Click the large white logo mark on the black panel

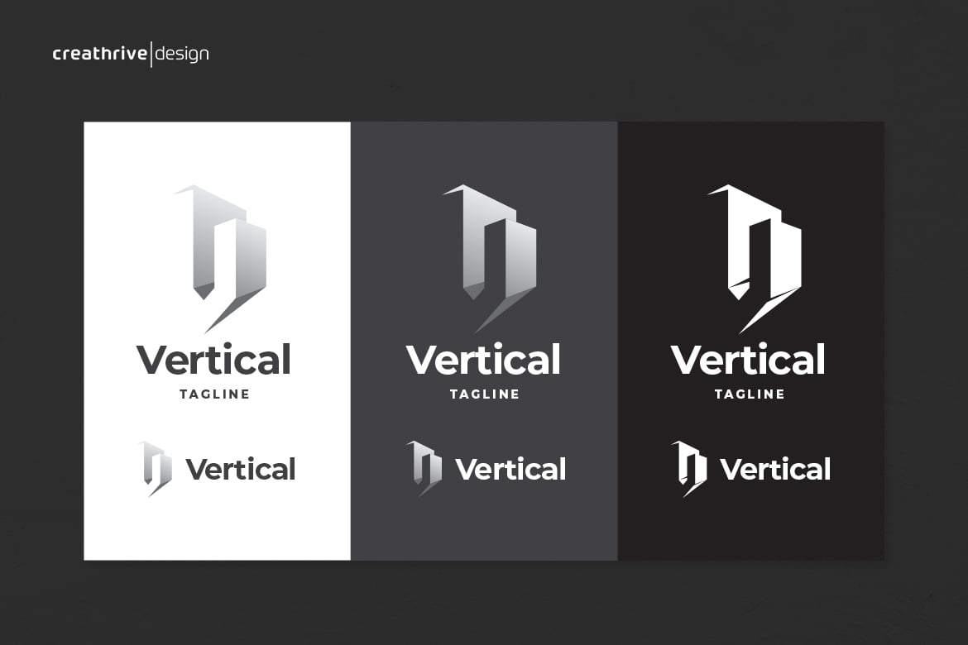(755, 259)
